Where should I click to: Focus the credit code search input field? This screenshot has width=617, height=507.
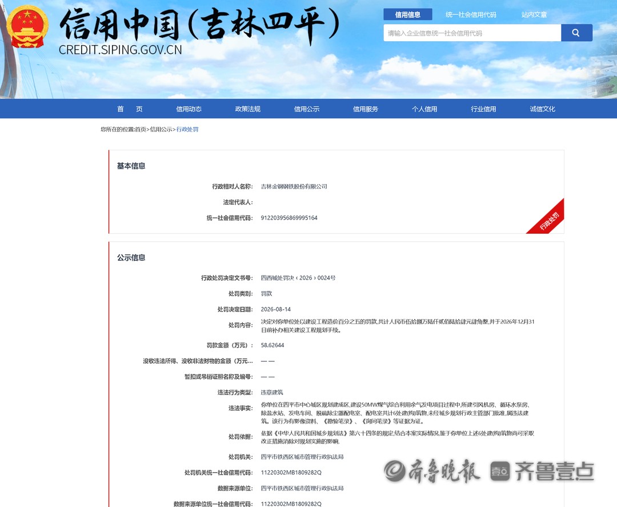point(472,33)
